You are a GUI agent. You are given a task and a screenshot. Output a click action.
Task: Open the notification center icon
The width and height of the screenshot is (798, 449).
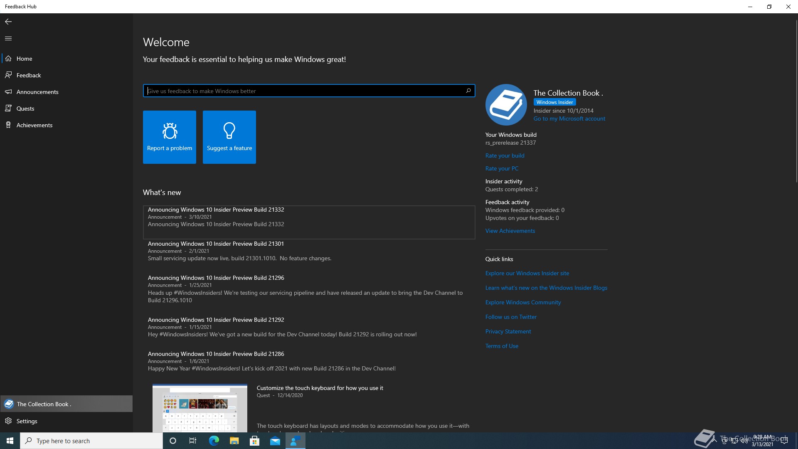784,441
